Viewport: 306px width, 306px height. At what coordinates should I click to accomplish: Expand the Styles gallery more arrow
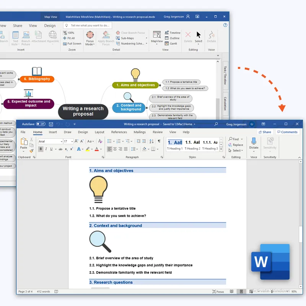point(221,148)
